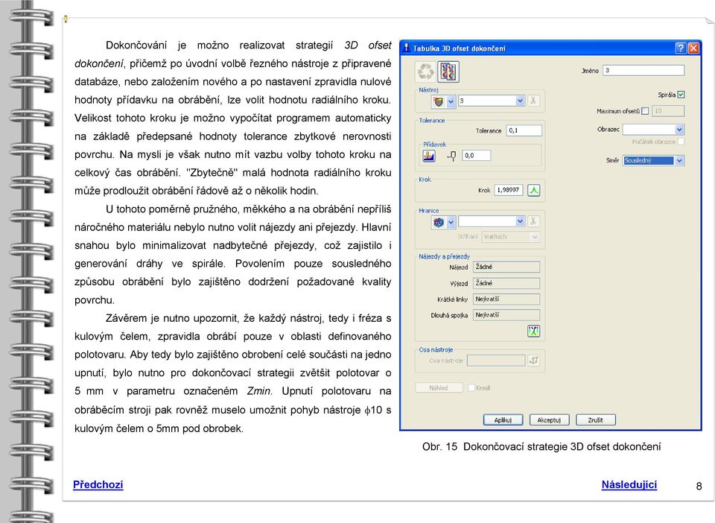Toggle the Počátek obrazce checkbox
The width and height of the screenshot is (715, 523).
click(681, 142)
